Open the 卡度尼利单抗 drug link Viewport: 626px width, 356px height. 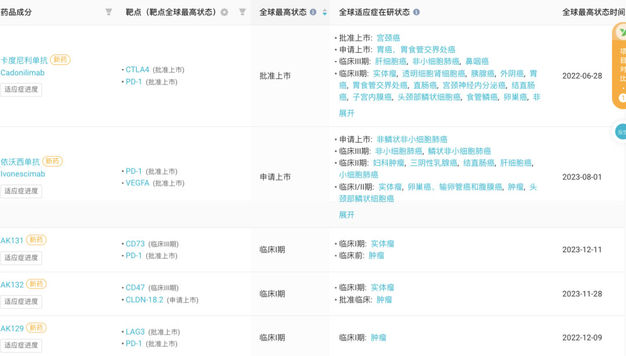[24, 60]
